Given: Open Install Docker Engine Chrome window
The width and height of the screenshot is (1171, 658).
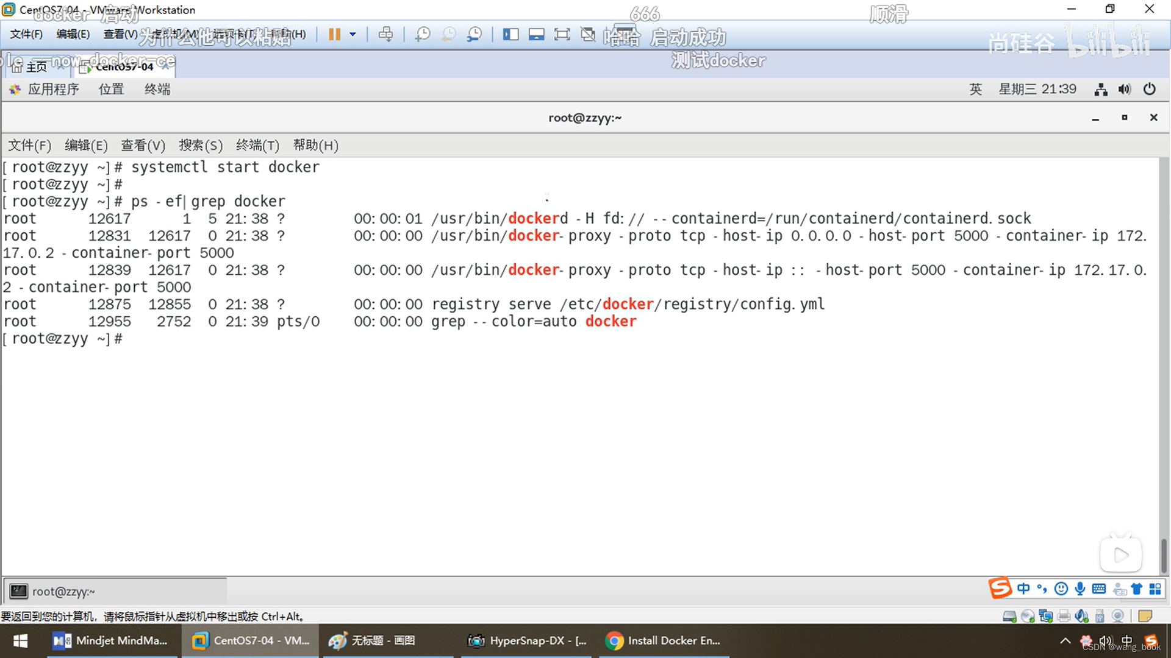Looking at the screenshot, I should tap(665, 641).
